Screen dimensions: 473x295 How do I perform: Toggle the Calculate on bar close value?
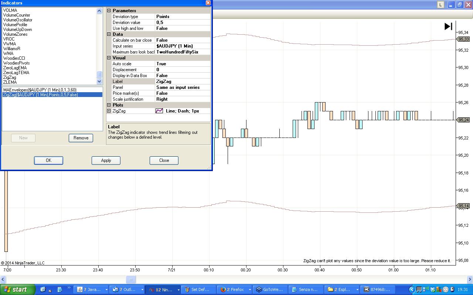click(183, 40)
